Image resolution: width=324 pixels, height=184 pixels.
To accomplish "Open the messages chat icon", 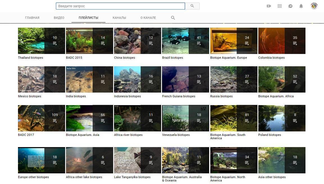I will (x=290, y=6).
